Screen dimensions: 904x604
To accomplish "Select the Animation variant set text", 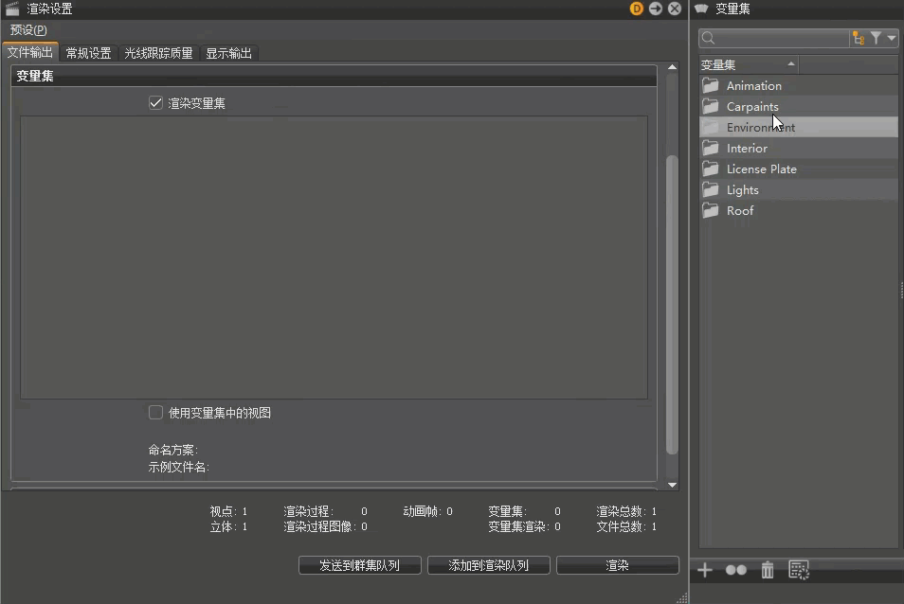I will (x=754, y=86).
